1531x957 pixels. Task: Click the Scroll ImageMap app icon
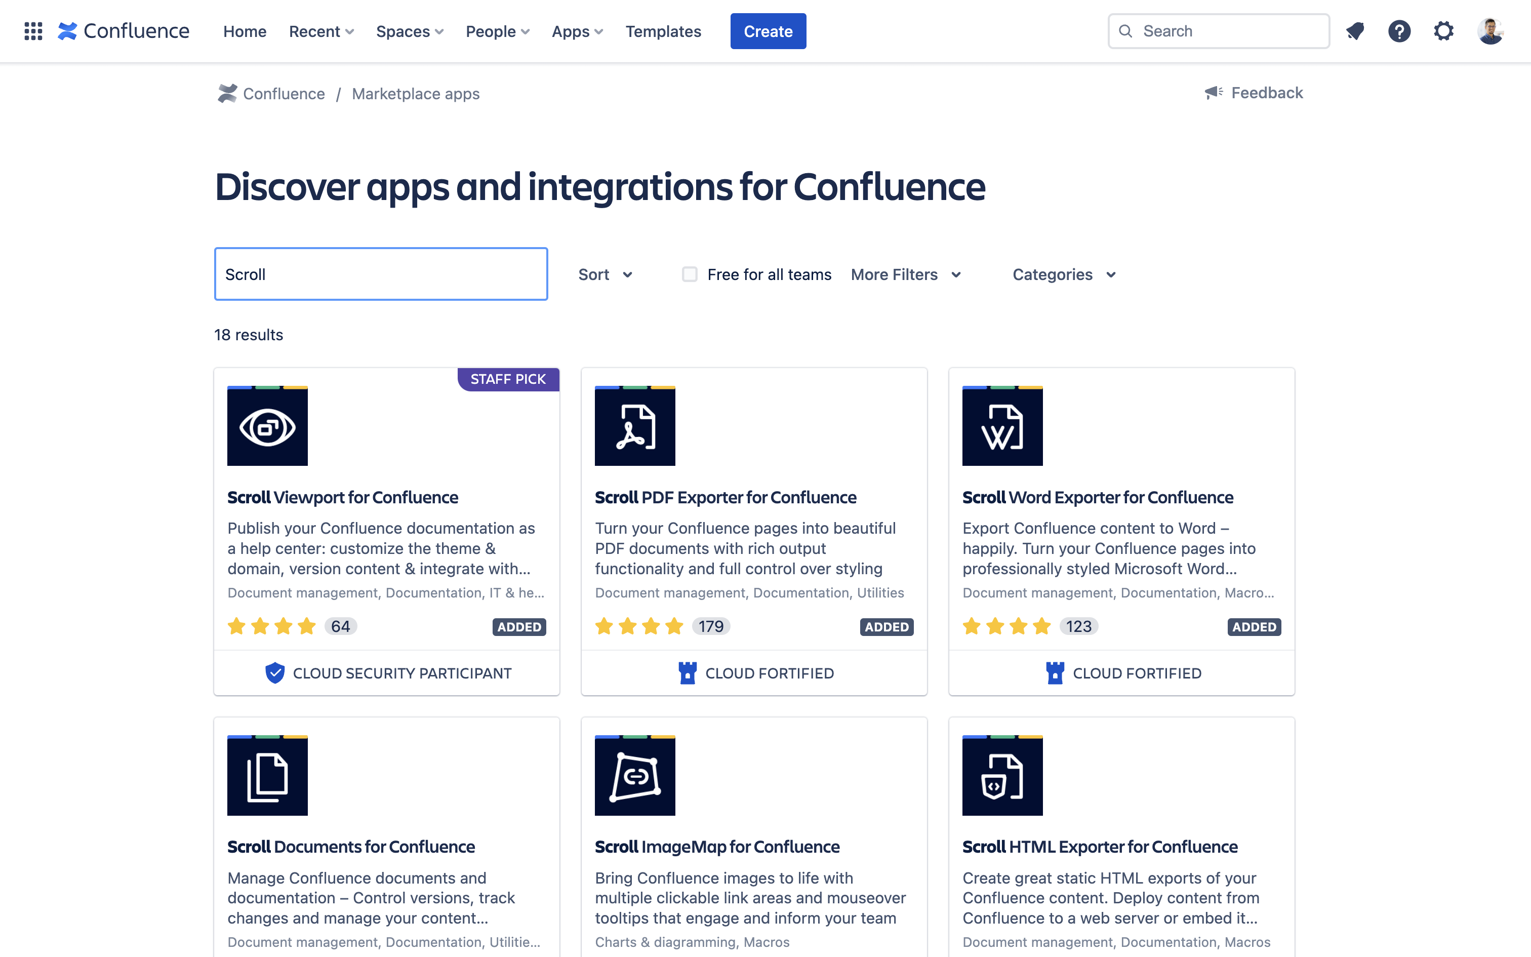point(634,775)
